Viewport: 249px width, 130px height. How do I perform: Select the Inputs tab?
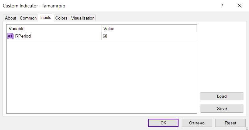tap(46, 18)
